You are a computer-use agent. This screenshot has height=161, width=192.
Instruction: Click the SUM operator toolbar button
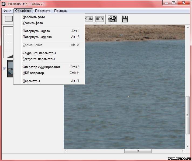[x=89, y=19]
